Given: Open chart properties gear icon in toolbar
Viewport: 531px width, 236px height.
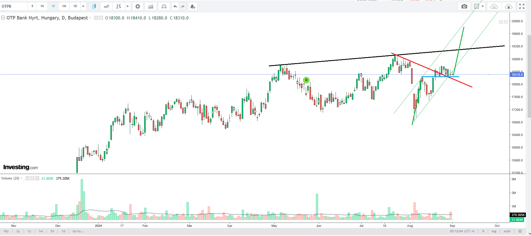Looking at the screenshot, I should point(138,6).
